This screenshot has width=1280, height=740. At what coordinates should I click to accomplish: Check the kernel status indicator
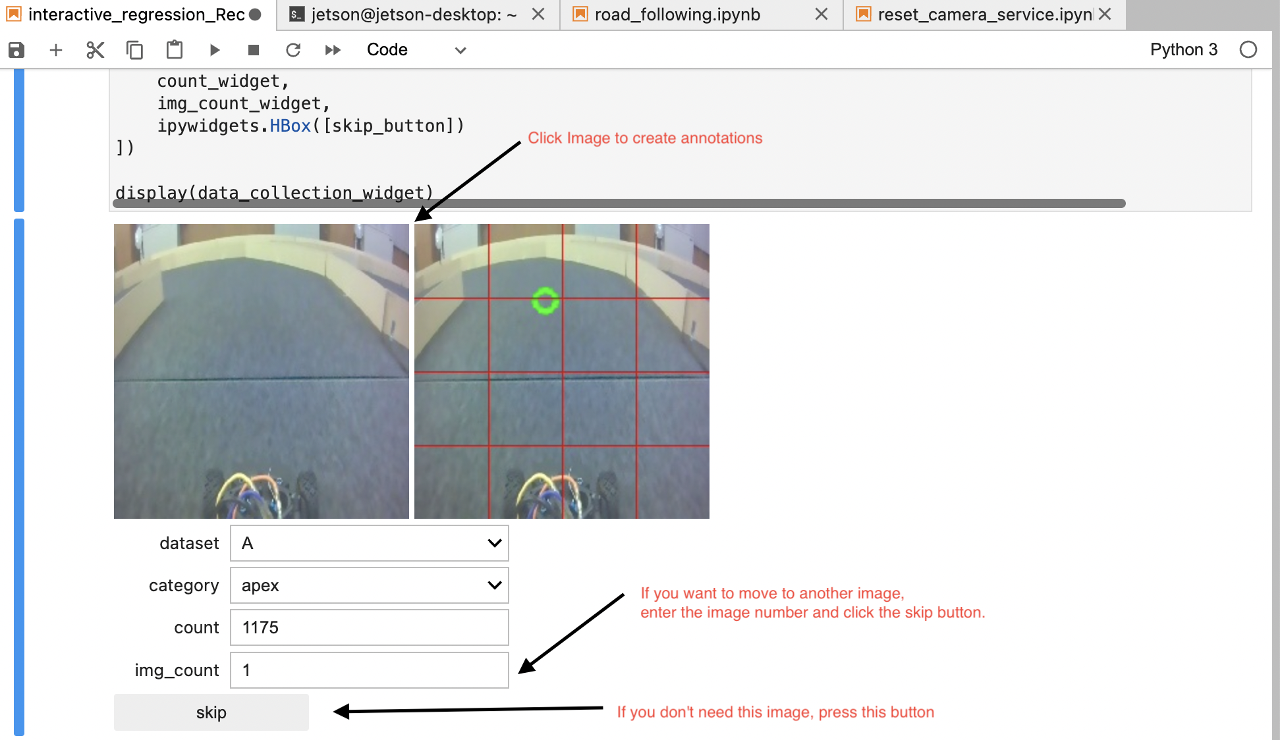click(x=1248, y=49)
